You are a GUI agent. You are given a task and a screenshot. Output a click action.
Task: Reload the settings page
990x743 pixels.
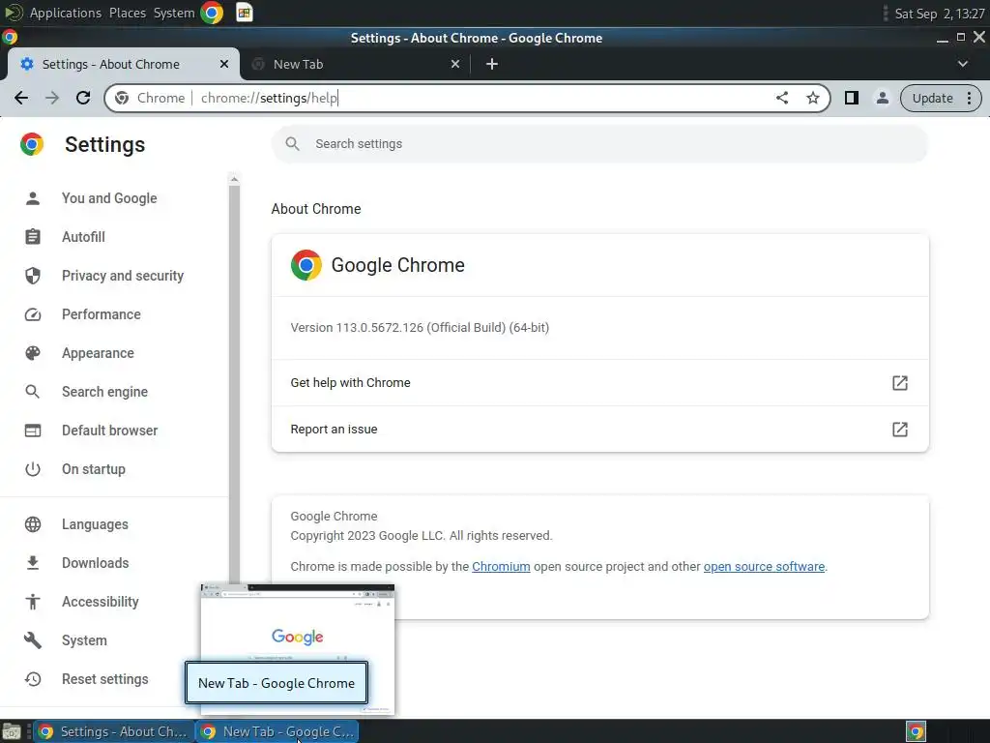tap(83, 98)
